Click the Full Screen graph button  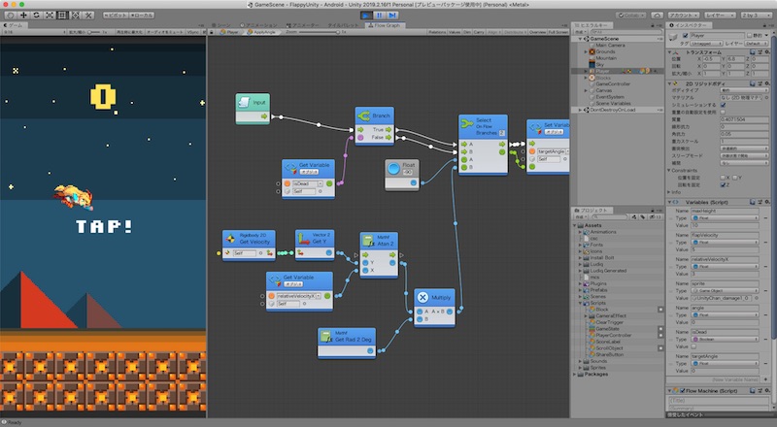557,32
